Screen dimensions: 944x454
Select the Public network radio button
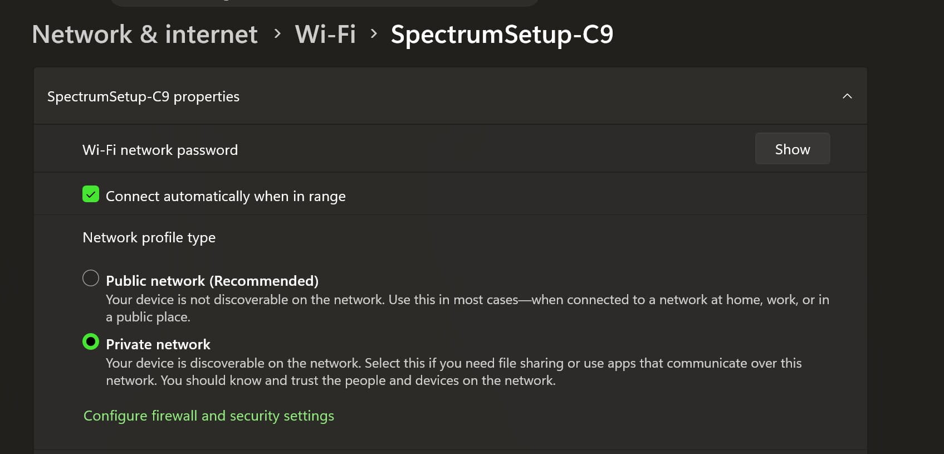[x=91, y=278]
